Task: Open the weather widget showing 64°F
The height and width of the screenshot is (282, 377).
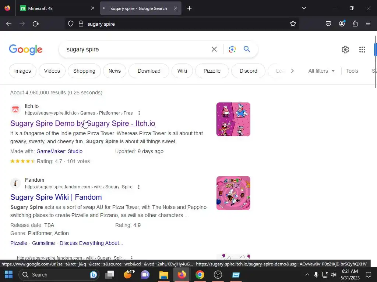Action: (129, 274)
